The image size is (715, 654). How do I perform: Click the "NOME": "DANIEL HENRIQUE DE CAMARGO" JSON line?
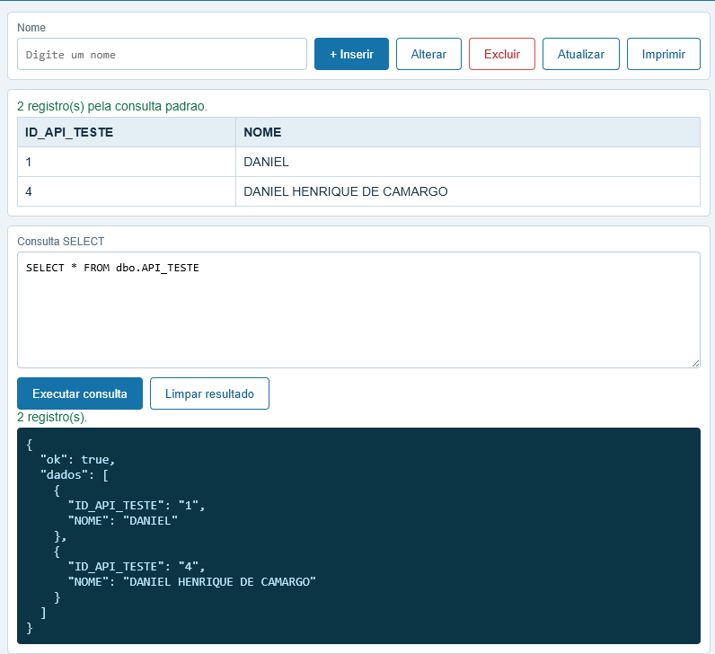coord(191,582)
